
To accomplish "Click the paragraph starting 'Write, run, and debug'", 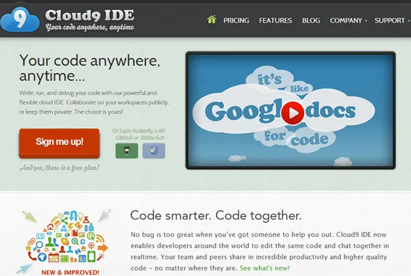I will (94, 103).
